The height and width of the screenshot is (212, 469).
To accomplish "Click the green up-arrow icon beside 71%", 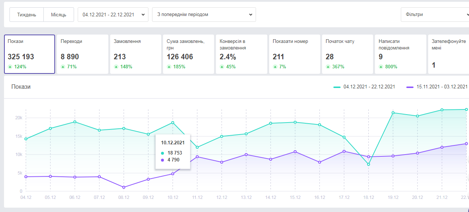I will [x=63, y=67].
